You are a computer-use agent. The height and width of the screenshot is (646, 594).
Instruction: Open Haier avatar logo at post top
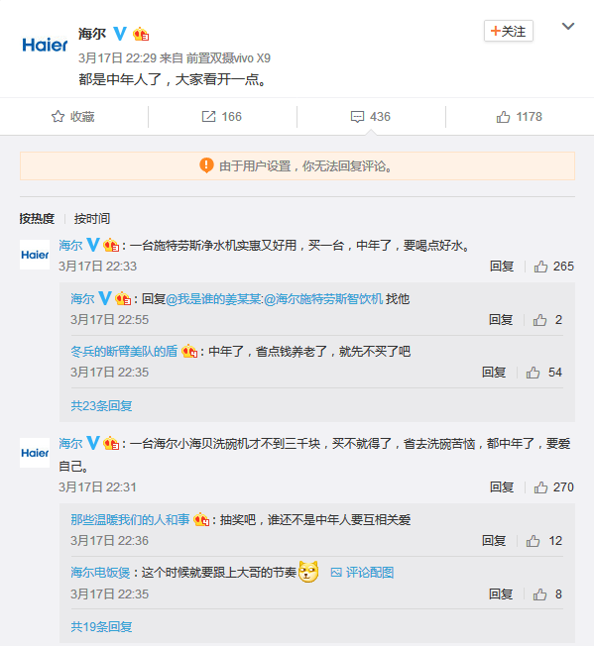click(x=45, y=45)
